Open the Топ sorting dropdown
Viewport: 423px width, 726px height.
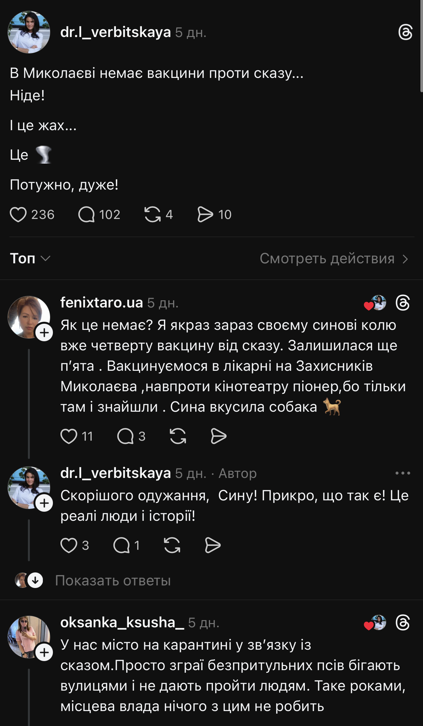click(x=30, y=258)
